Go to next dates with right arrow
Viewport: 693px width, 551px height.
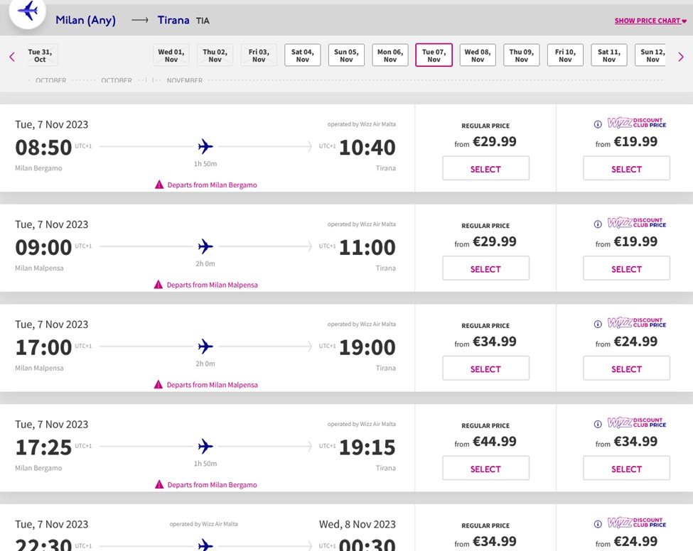(681, 57)
